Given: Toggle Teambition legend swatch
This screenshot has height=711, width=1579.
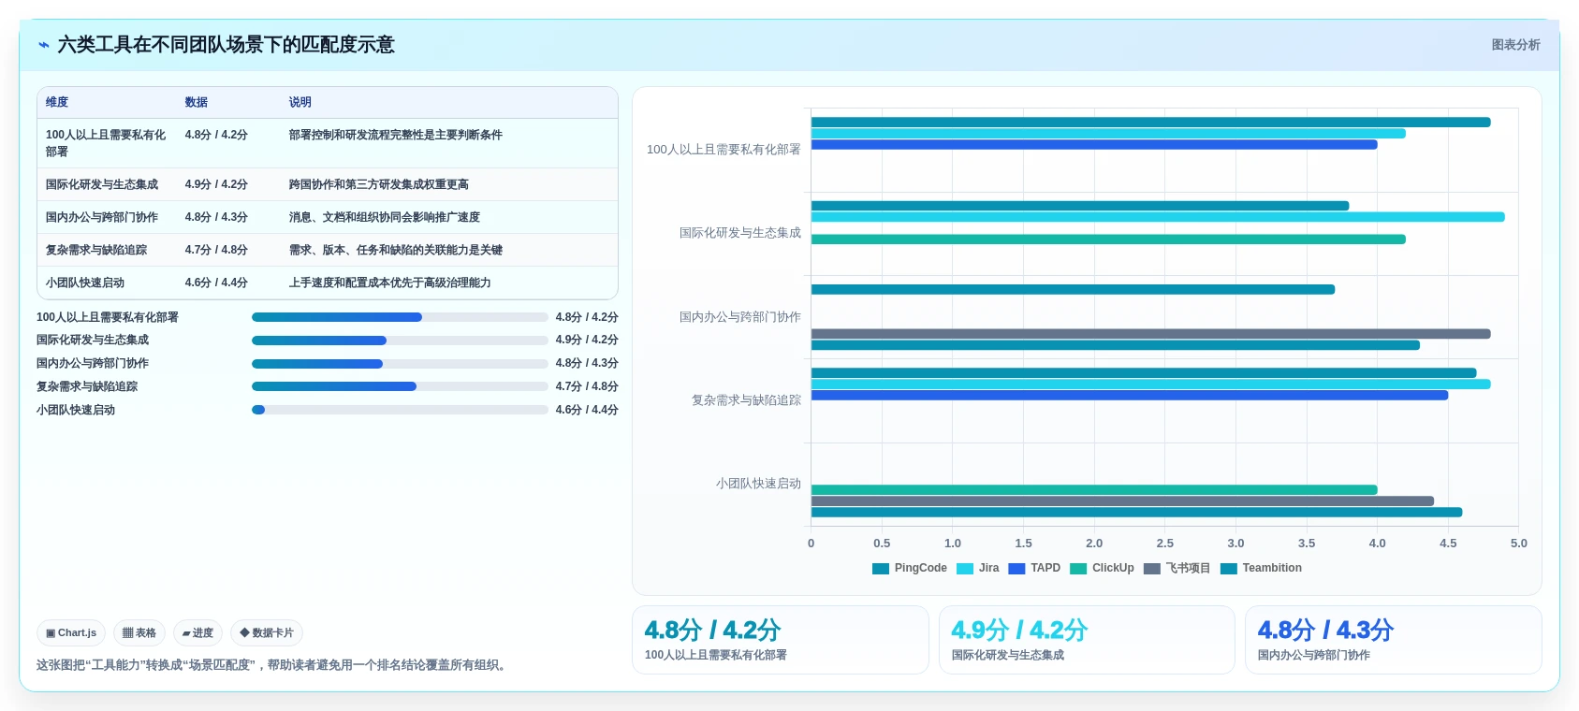Looking at the screenshot, I should pyautogui.click(x=1229, y=569).
